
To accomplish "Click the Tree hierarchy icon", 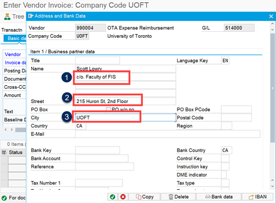I will (x=7, y=16).
